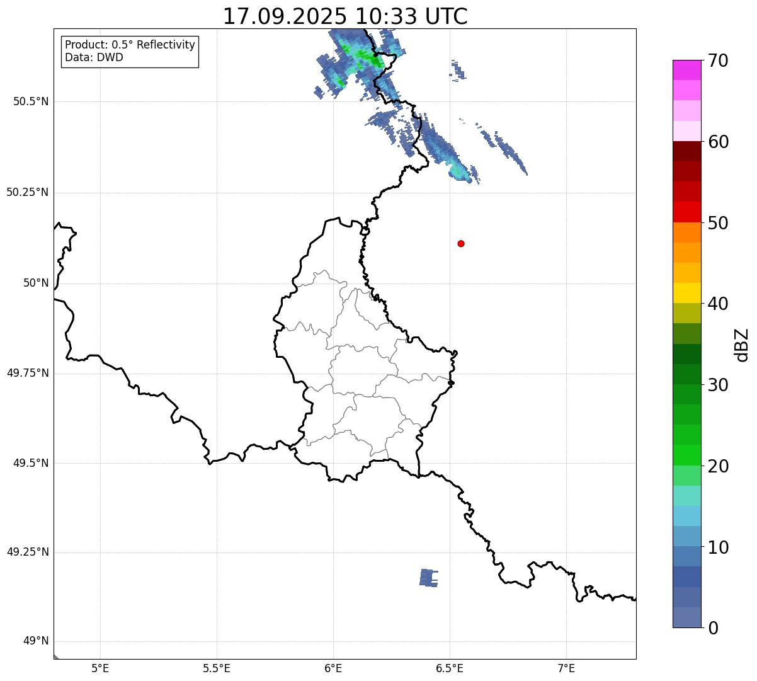Click the colorbar tick label 40
The image size is (757, 681).
(x=717, y=304)
